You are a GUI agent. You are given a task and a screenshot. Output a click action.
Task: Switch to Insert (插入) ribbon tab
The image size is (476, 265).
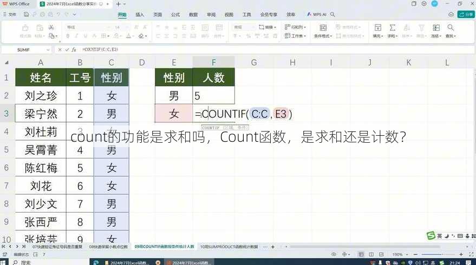point(140,14)
